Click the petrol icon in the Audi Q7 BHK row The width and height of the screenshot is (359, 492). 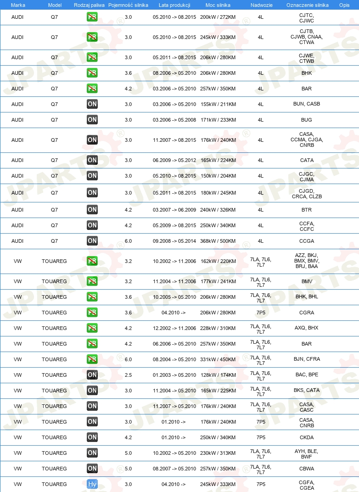[92, 73]
